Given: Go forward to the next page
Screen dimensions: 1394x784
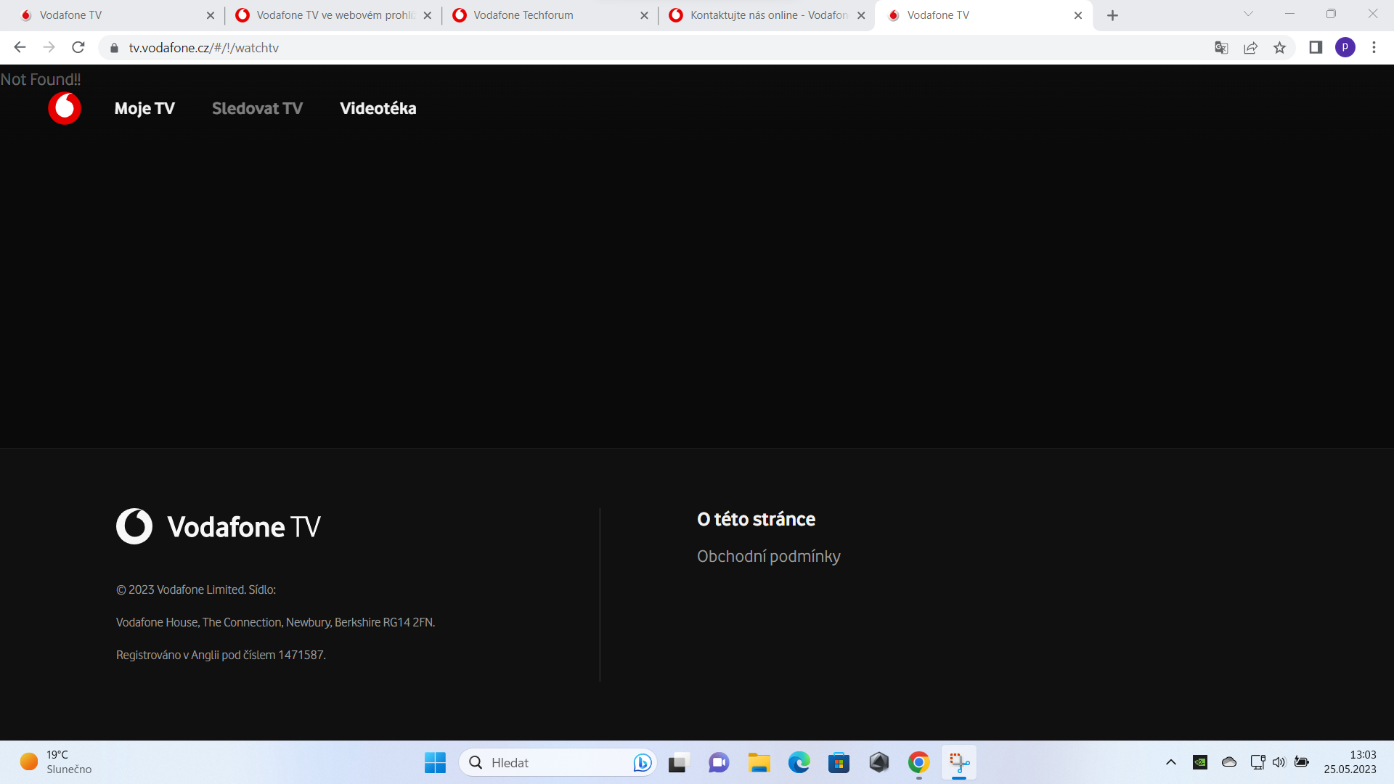Looking at the screenshot, I should click(49, 47).
